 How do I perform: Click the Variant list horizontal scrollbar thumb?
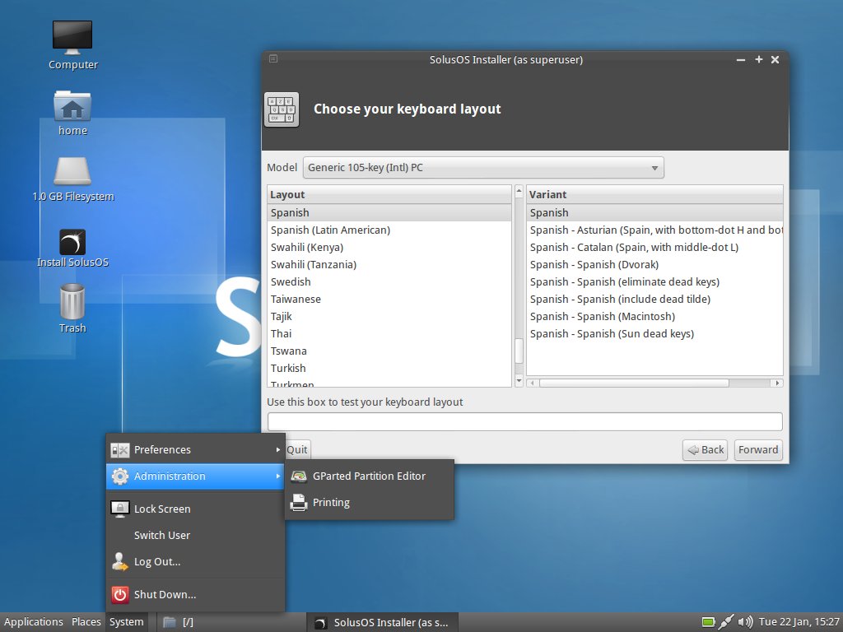(635, 383)
